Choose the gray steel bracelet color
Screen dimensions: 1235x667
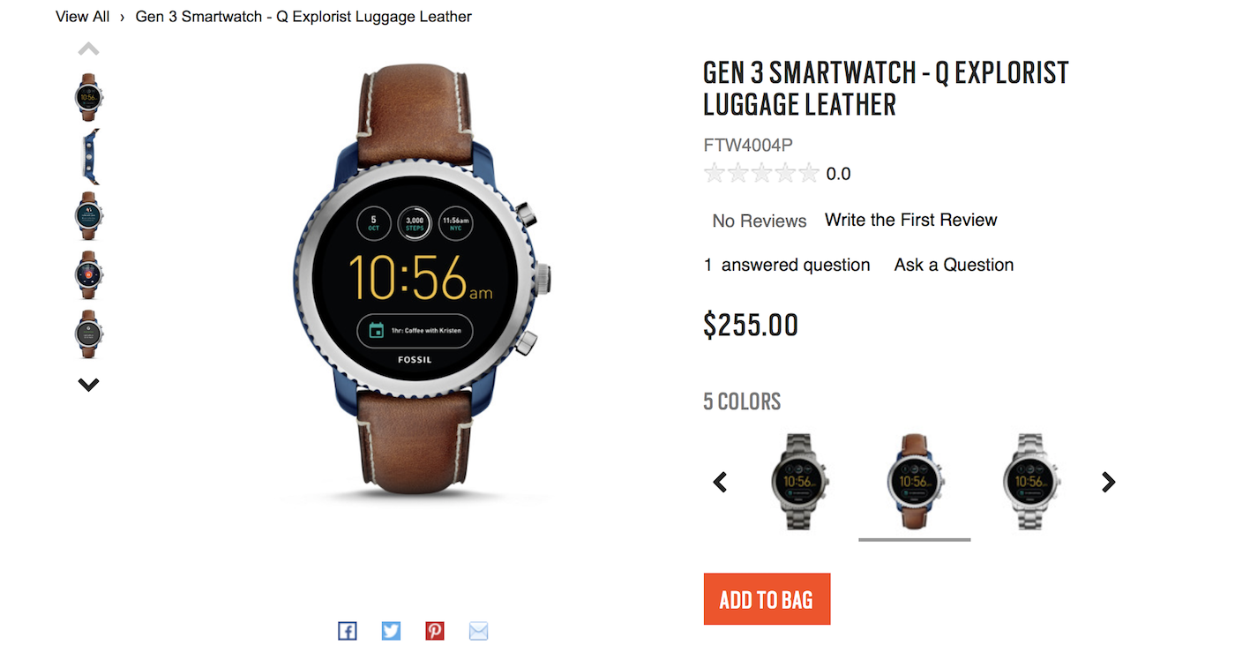(800, 482)
